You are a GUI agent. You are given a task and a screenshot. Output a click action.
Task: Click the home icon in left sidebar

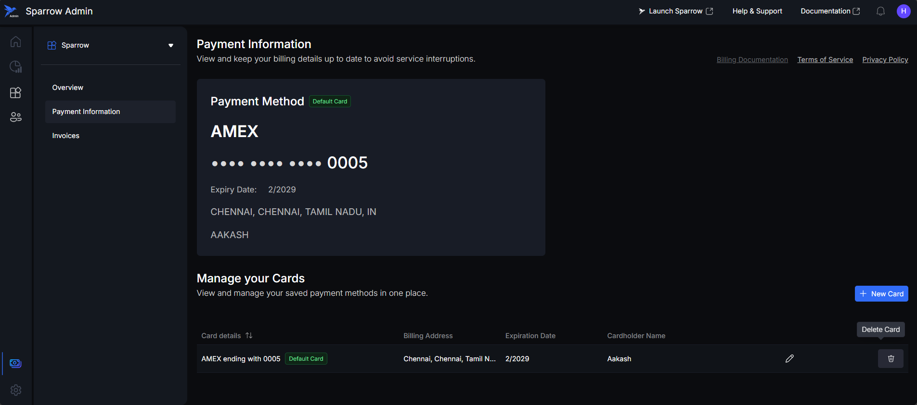pos(16,42)
